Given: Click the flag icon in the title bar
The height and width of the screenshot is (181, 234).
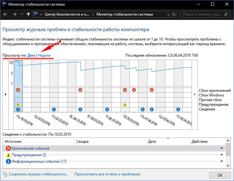Looking at the screenshot, I should pyautogui.click(x=4, y=4).
